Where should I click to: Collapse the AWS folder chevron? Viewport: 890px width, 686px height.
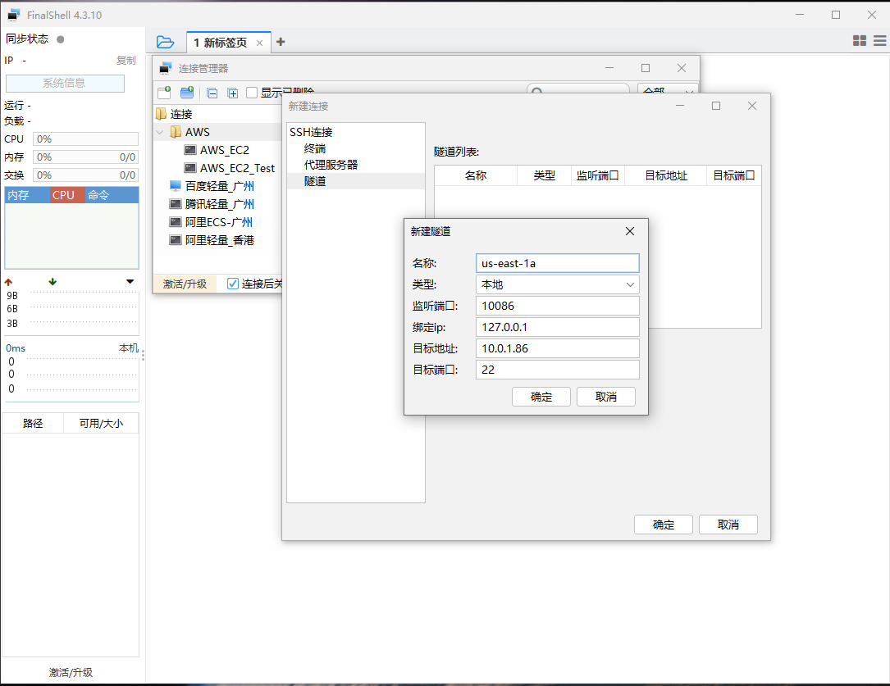160,132
